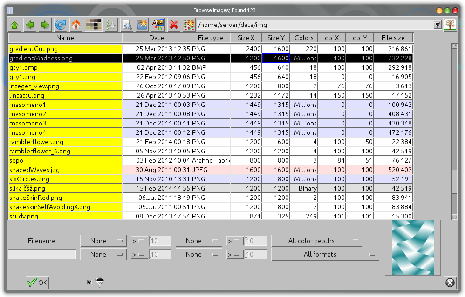Sort by the Name column header

pos(65,38)
